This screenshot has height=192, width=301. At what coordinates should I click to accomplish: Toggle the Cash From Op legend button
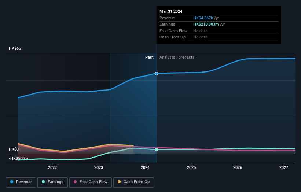pos(133,182)
